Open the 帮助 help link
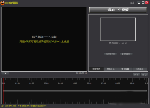The width and height of the screenshot is (150, 108). tap(132, 3)
